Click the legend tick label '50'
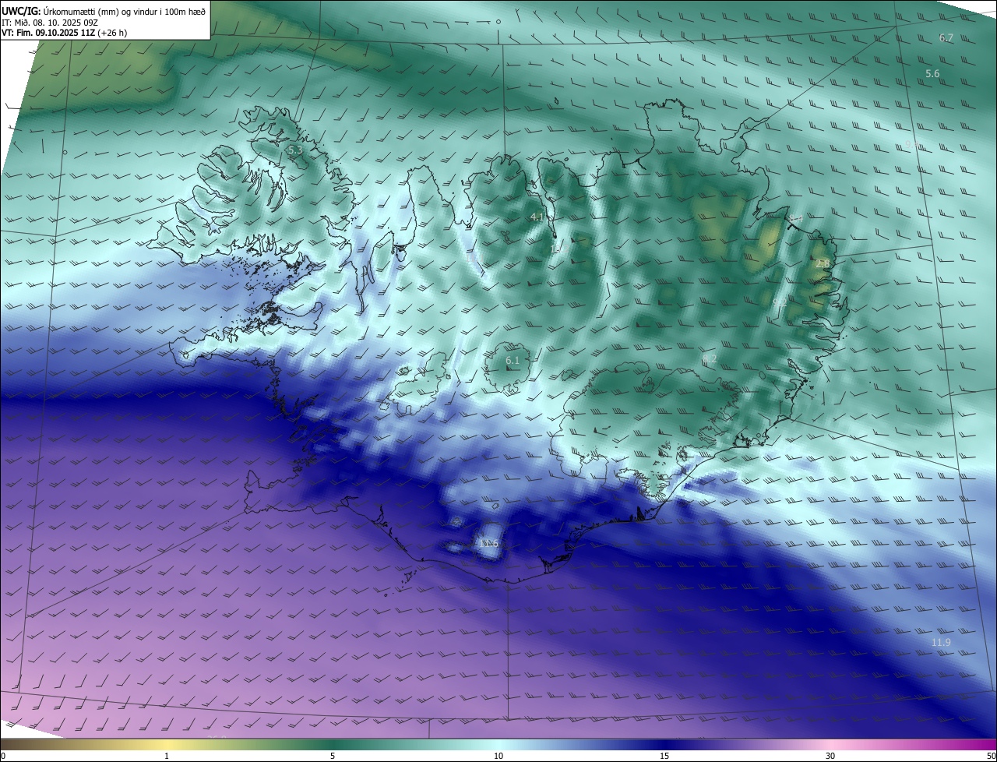Screen dimensions: 997x762 [991, 756]
